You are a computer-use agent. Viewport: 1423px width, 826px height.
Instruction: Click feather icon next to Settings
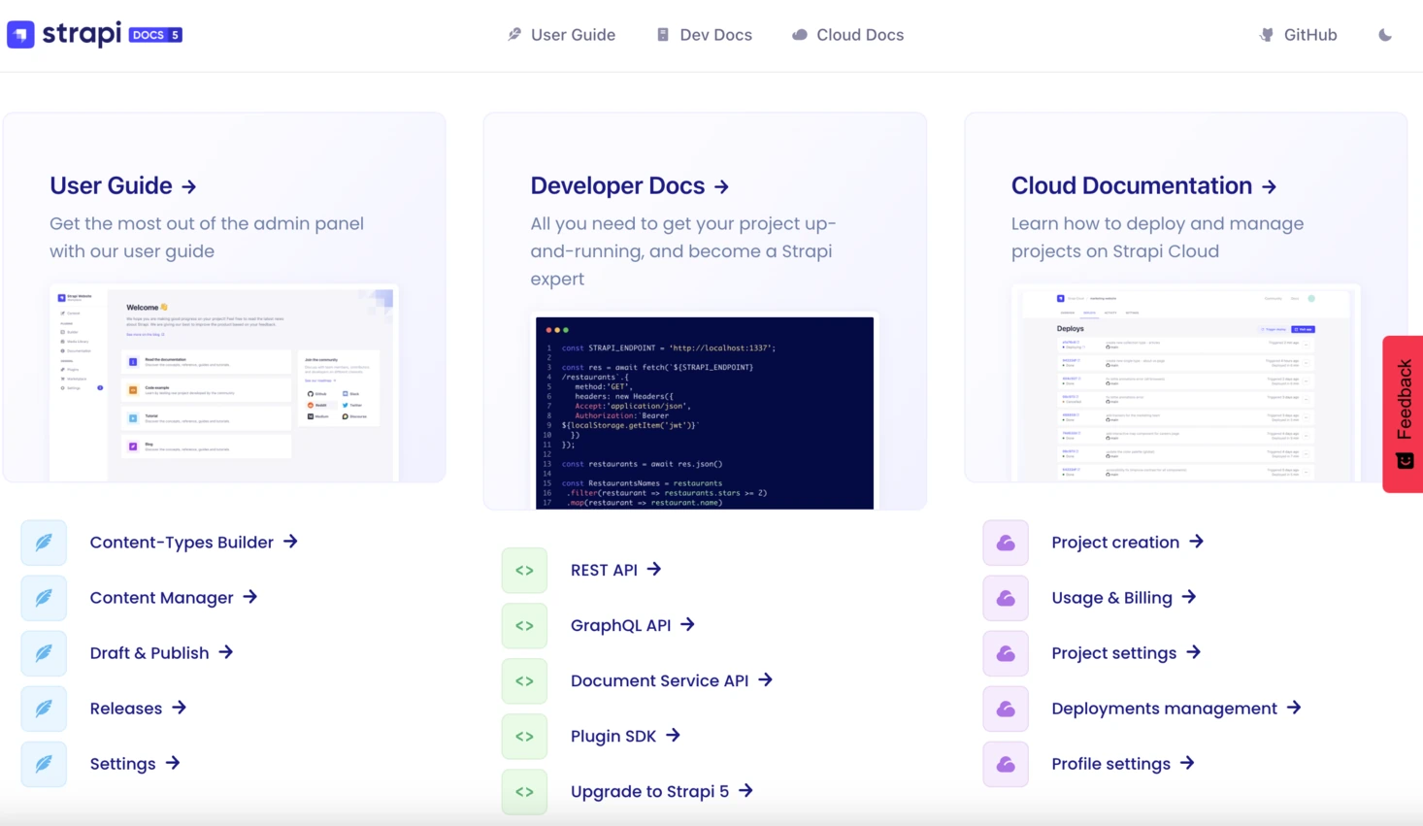coord(44,764)
